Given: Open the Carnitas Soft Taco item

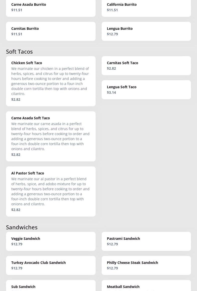Looking at the screenshot, I should 146,66.
